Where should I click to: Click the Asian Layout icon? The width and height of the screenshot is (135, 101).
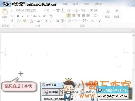point(85,20)
